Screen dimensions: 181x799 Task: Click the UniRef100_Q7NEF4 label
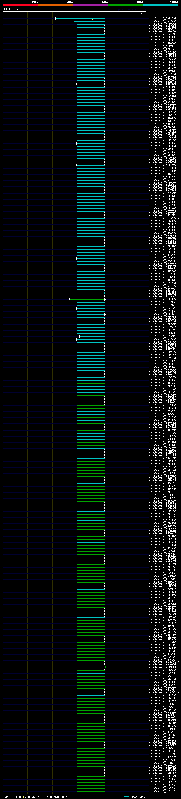coord(162,679)
